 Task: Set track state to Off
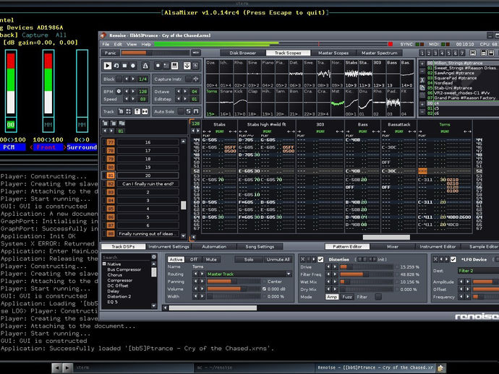click(194, 259)
